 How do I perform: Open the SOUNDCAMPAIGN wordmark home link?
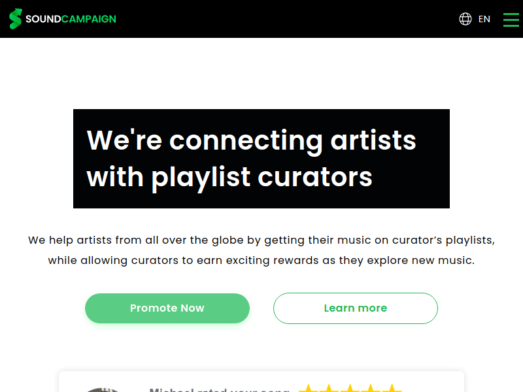pos(71,19)
